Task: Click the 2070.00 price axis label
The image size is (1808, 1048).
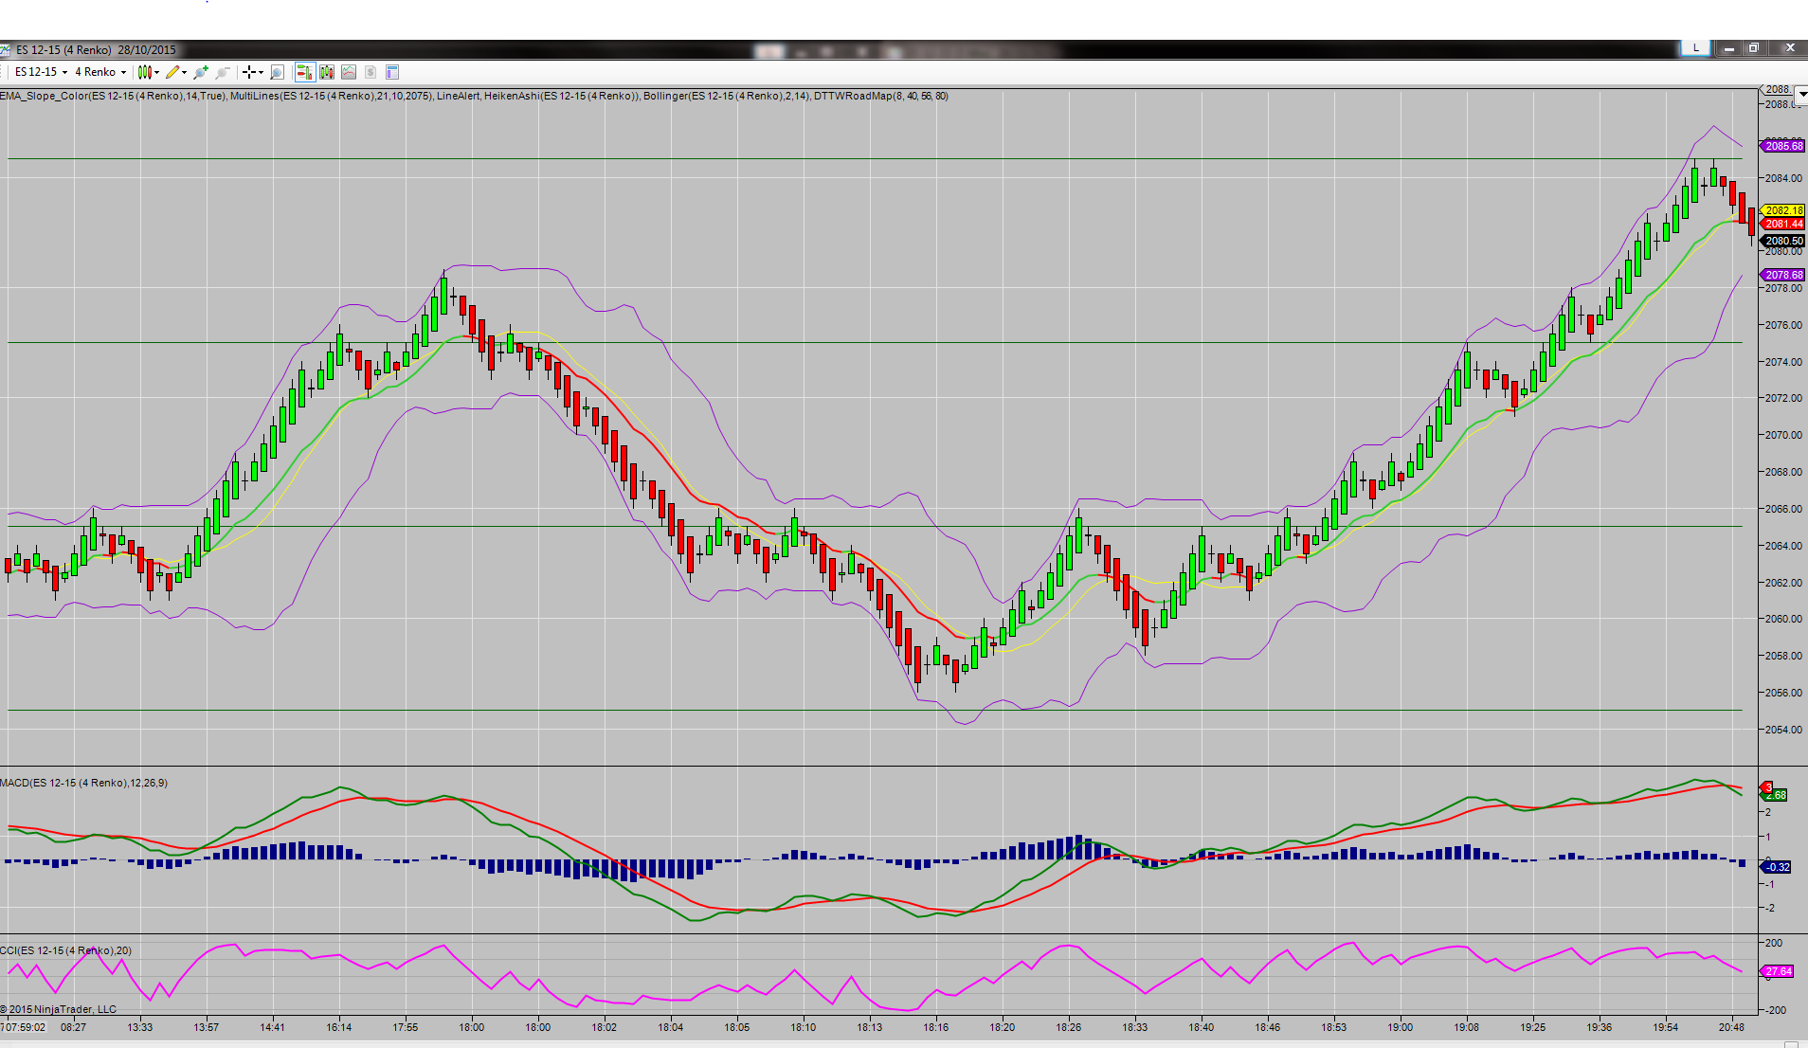Action: click(x=1783, y=435)
